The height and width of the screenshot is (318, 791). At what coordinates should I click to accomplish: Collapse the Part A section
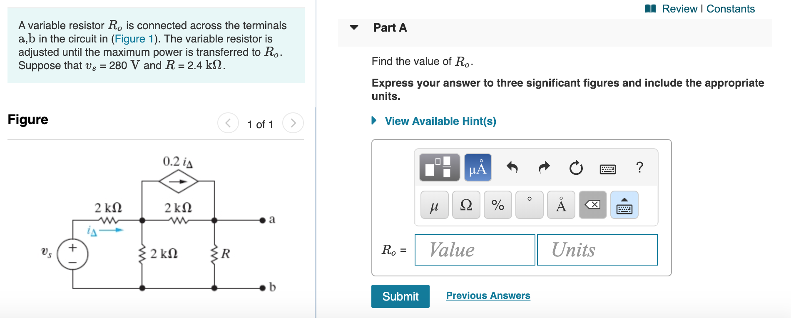click(x=353, y=27)
